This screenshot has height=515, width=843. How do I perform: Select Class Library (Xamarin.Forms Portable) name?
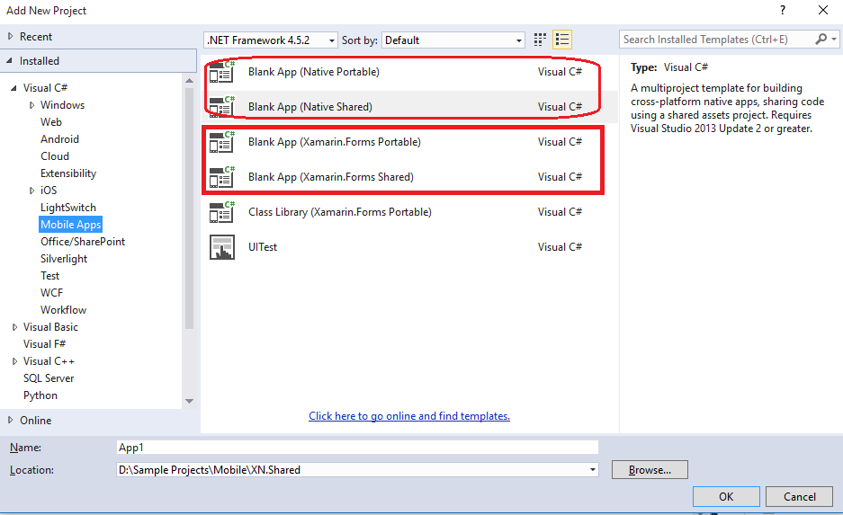(x=340, y=212)
